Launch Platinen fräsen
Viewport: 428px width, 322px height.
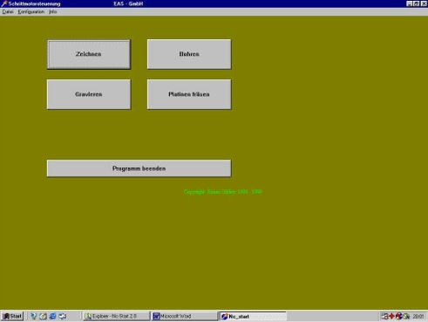tap(189, 94)
